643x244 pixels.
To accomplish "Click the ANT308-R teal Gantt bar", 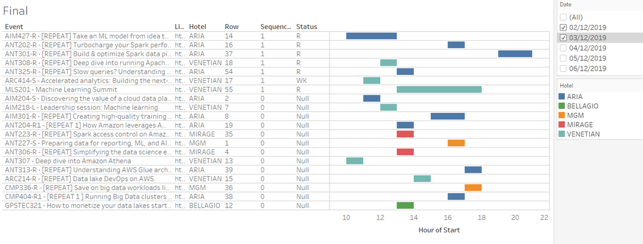I will click(x=388, y=63).
